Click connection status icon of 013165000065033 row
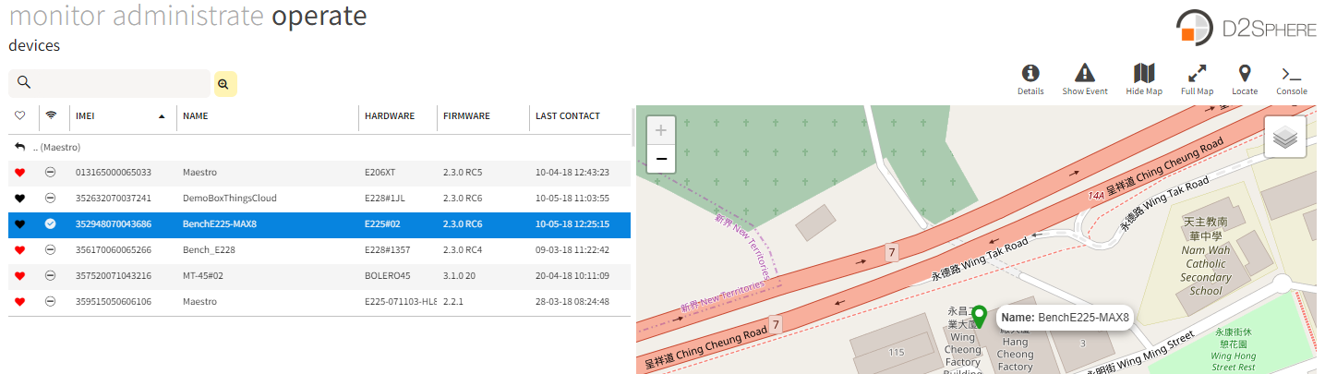Image resolution: width=1325 pixels, height=374 pixels. point(51,173)
